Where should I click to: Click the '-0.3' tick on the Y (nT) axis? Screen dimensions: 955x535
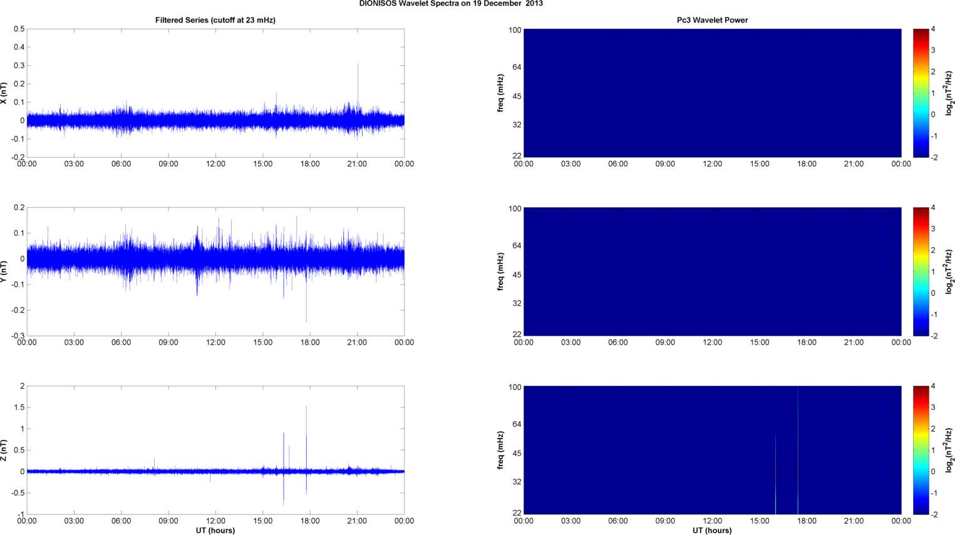tap(18, 336)
